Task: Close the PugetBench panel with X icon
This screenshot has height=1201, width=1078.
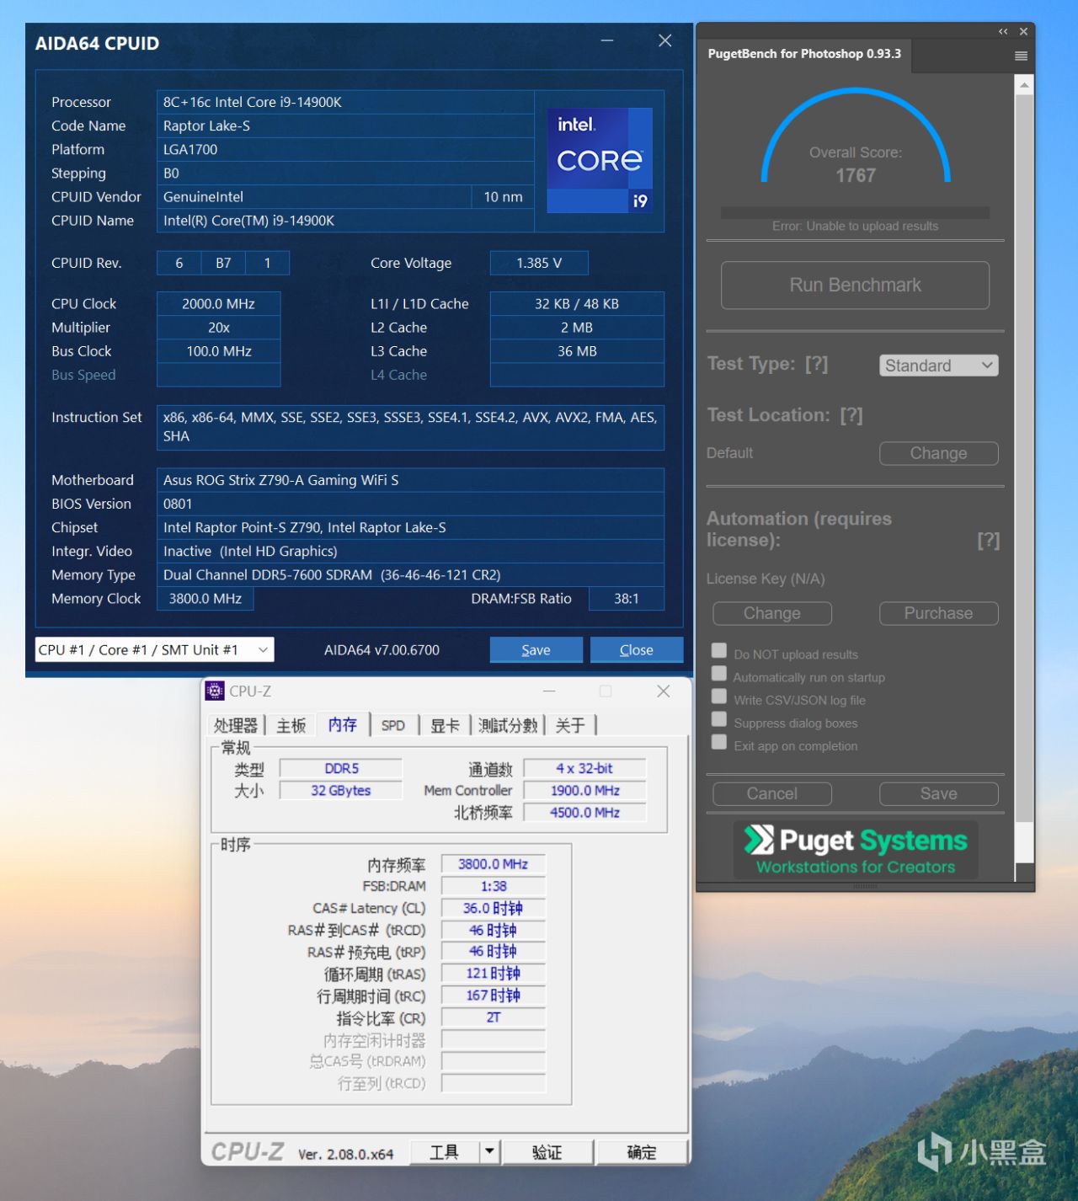Action: coord(1023,32)
